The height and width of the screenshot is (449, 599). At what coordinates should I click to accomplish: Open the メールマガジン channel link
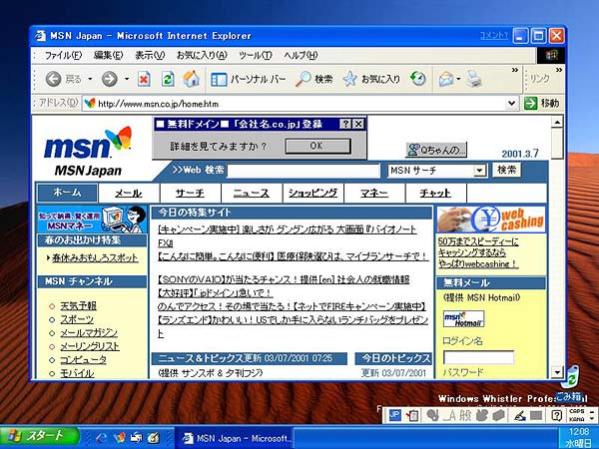point(89,333)
